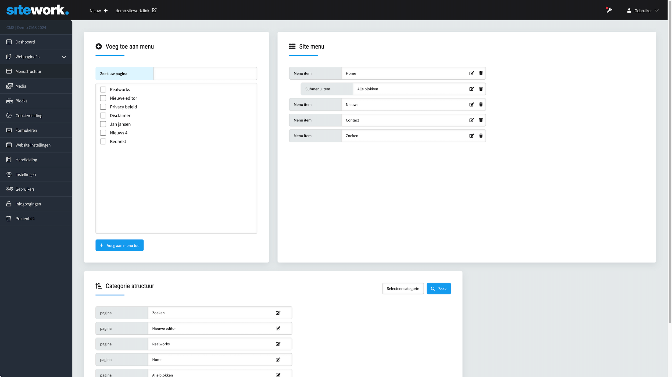Image resolution: width=672 pixels, height=377 pixels.
Task: Edit the Alle blokken submenu item
Action: tap(471, 89)
